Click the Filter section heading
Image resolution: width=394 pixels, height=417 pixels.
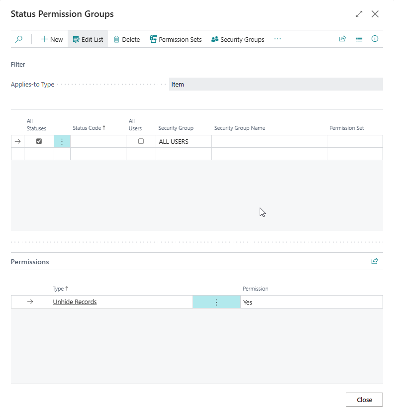point(18,64)
